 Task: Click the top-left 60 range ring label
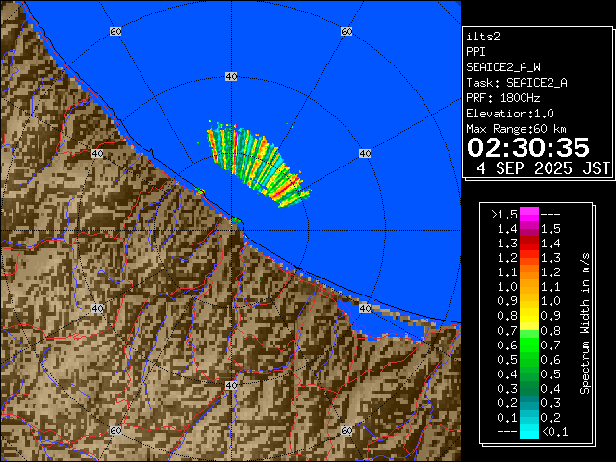point(115,32)
